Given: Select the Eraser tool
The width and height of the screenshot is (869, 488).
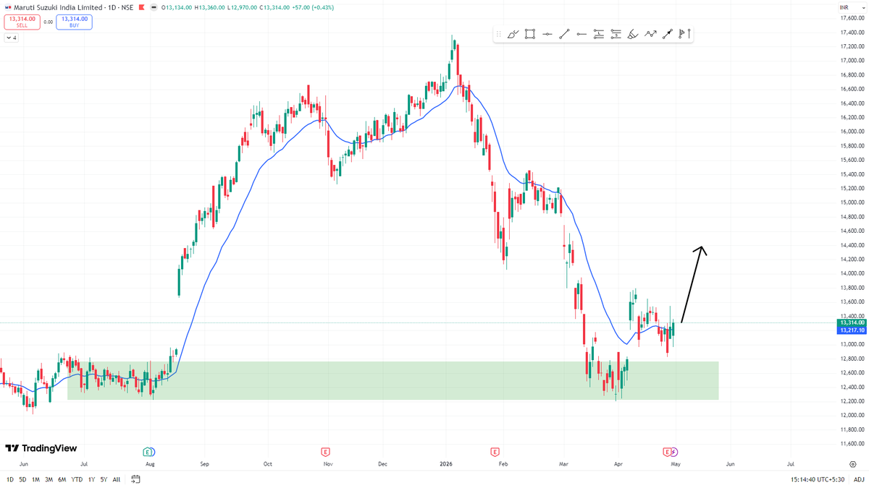Looking at the screenshot, I should (x=632, y=34).
